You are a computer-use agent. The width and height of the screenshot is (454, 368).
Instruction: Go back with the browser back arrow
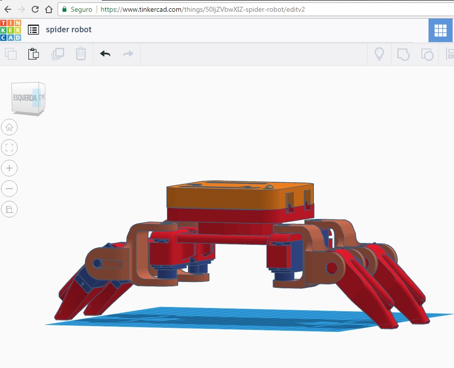(x=8, y=9)
